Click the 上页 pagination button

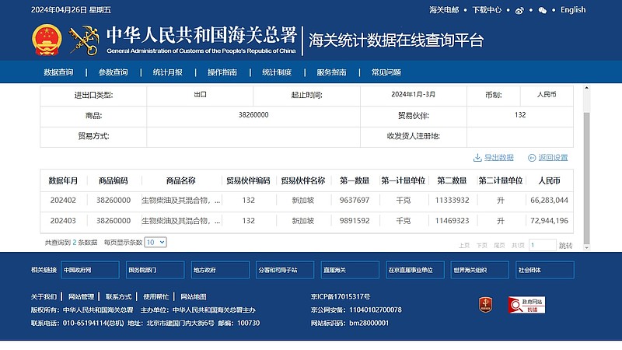pos(464,246)
